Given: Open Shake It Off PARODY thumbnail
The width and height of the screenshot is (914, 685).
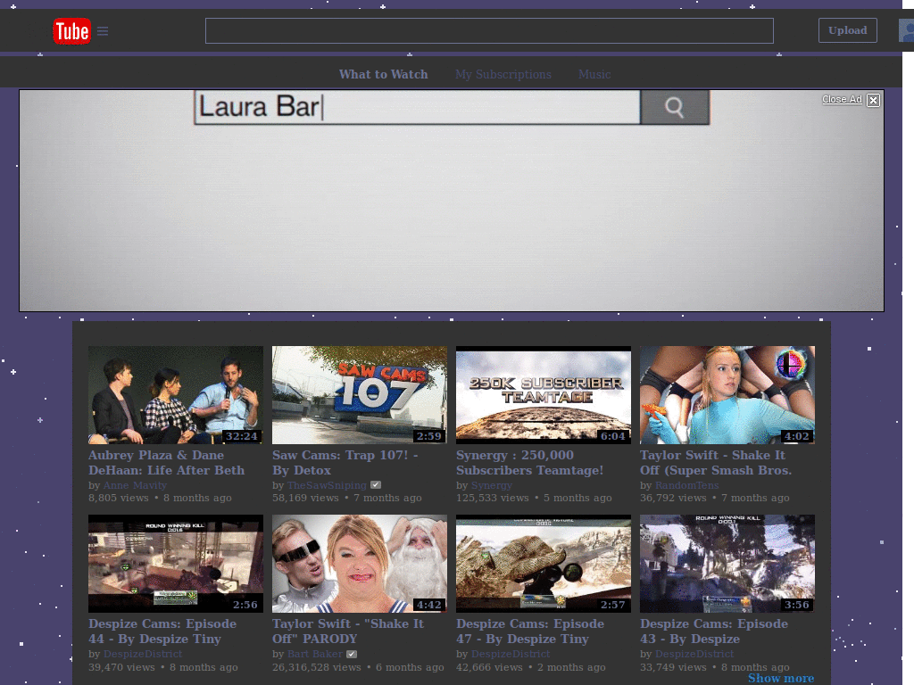Looking at the screenshot, I should click(360, 564).
